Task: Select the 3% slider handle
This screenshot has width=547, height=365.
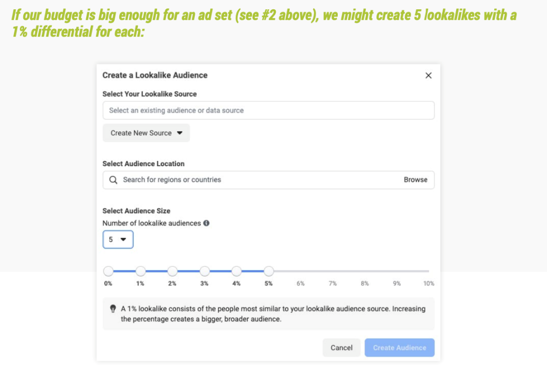Action: pyautogui.click(x=205, y=271)
